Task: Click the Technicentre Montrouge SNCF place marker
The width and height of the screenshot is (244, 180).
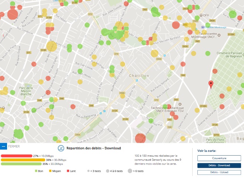Action: [x=219, y=35]
